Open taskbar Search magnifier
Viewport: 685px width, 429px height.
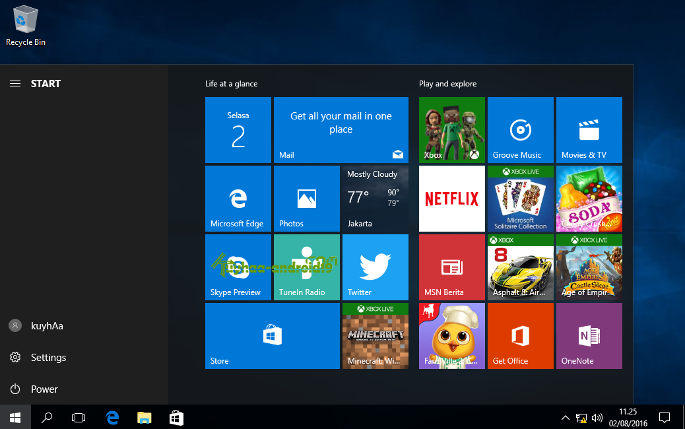click(47, 418)
